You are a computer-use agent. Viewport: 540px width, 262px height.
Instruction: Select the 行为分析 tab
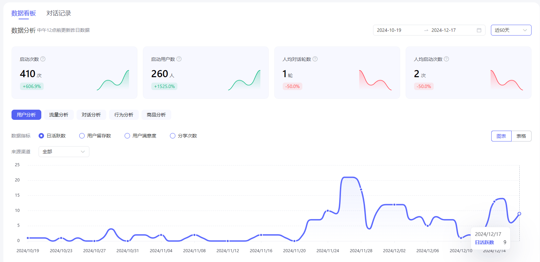tap(124, 115)
